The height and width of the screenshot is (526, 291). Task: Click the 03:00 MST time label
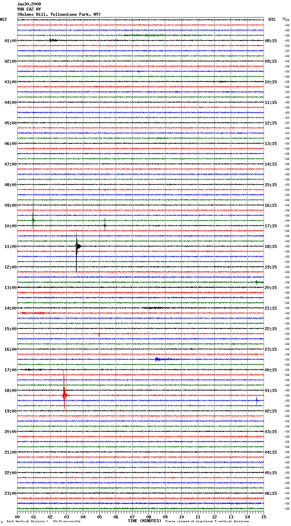[11, 82]
